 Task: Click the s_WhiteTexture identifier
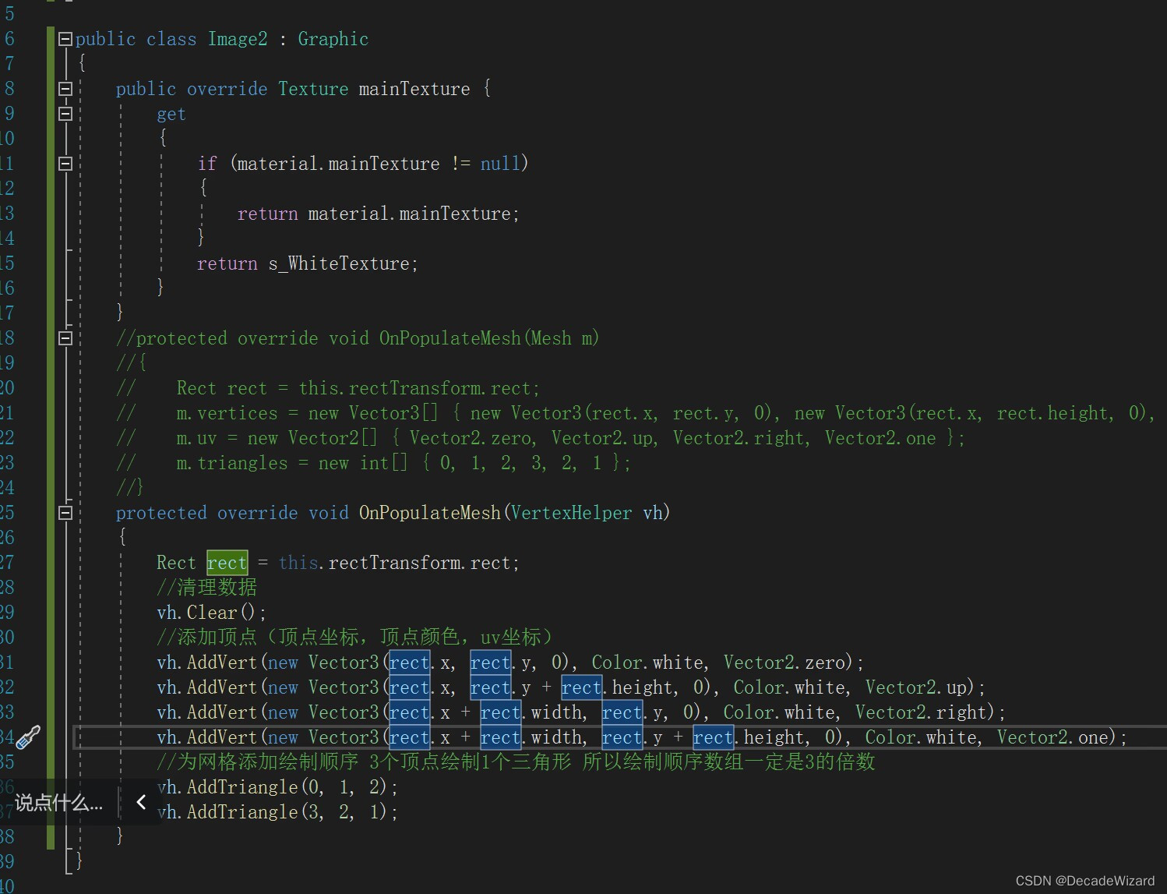(340, 263)
